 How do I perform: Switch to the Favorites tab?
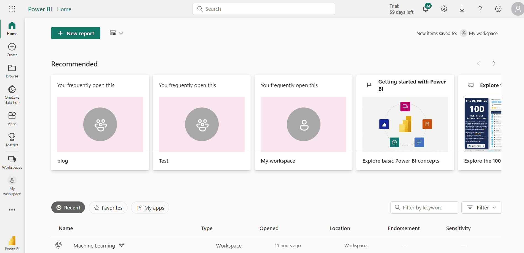(x=108, y=208)
